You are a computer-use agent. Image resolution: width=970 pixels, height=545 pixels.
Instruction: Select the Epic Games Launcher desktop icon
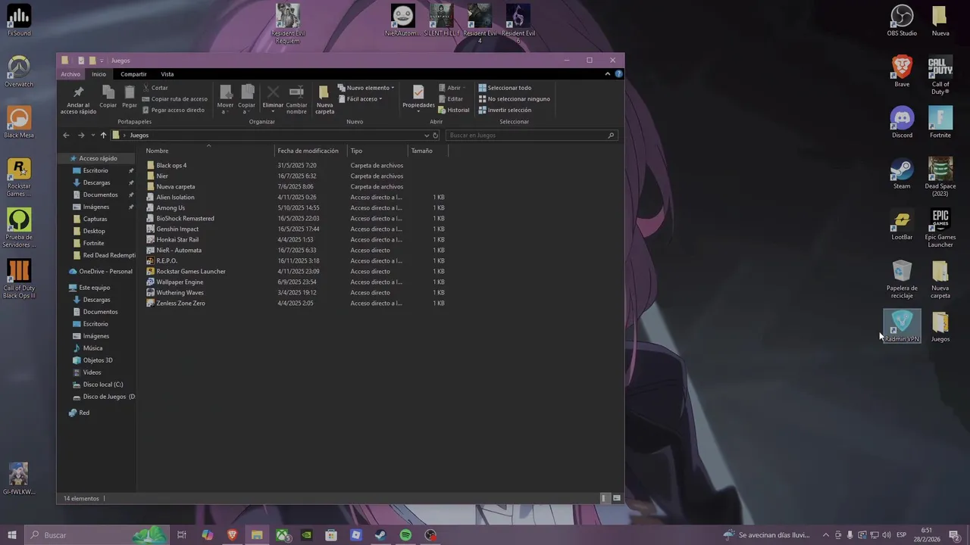[940, 229]
